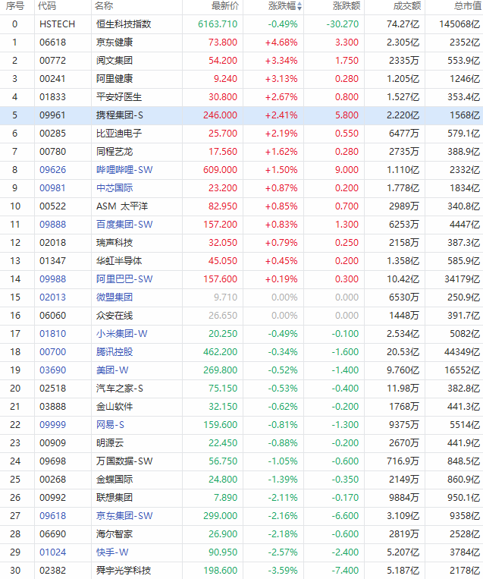Sort by the 最新价 column header
Screen dimensions: 483x579
pyautogui.click(x=225, y=6)
